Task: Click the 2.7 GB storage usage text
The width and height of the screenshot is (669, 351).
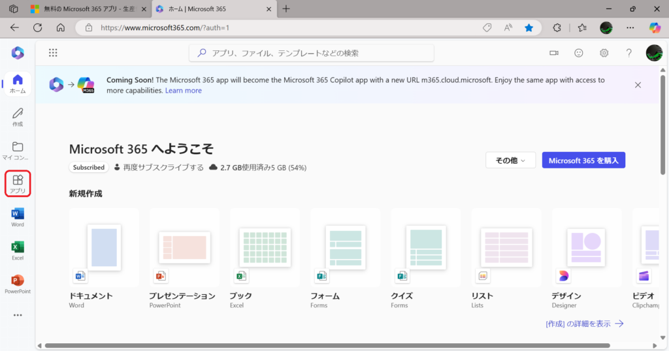Action: [263, 168]
